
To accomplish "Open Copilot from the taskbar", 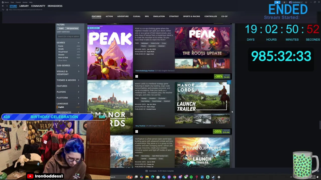I will [x=141, y=177].
